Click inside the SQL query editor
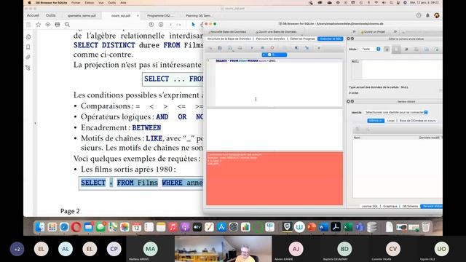This screenshot has width=466, height=262. [279, 82]
